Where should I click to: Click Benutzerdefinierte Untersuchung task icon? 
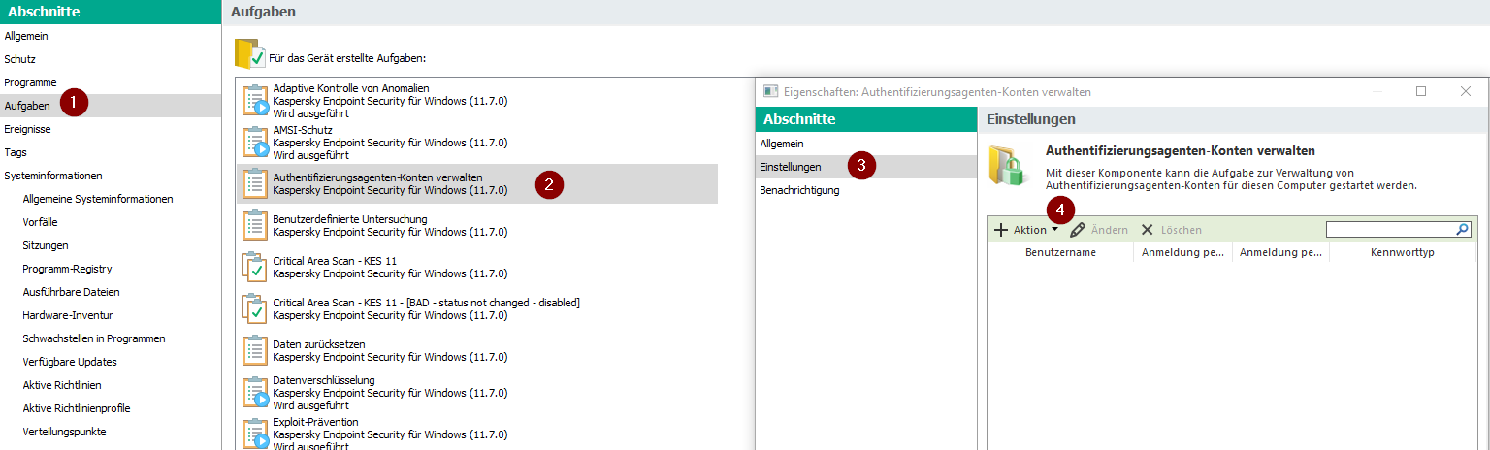pyautogui.click(x=254, y=225)
